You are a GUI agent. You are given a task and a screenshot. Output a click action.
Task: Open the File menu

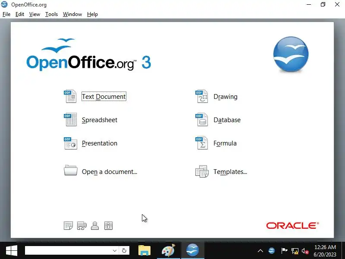pos(6,14)
